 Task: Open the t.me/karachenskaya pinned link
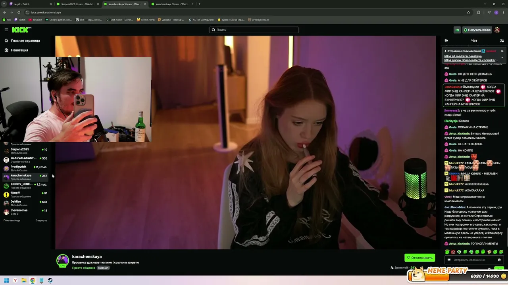463,56
